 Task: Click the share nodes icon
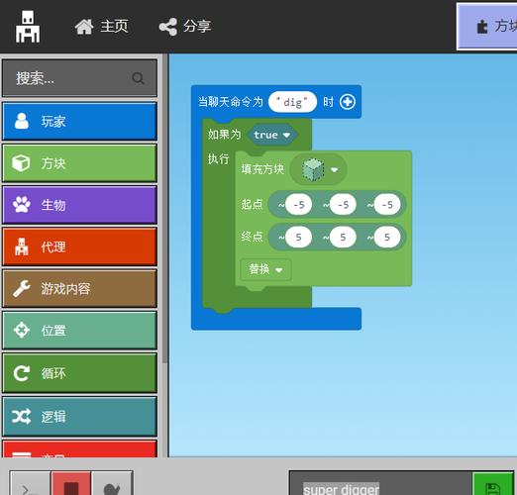coord(168,27)
